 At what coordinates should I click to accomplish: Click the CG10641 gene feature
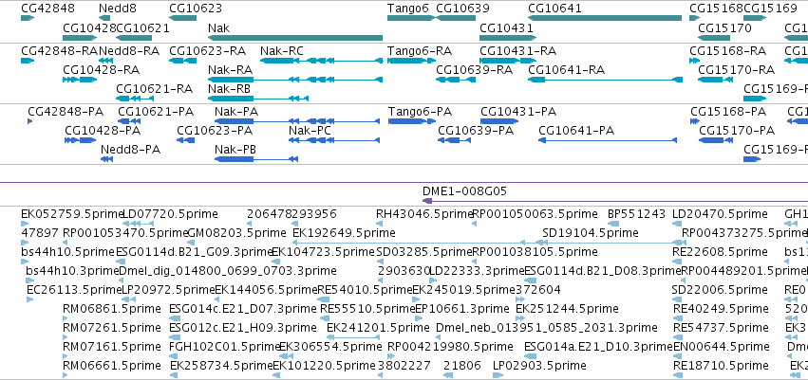point(605,18)
